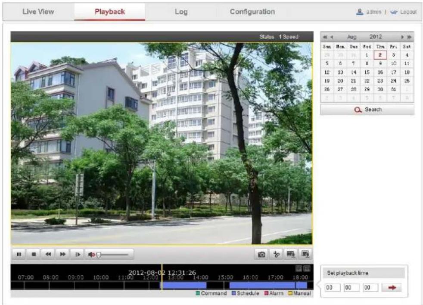Click the 2012 year label in calendar

tap(376, 37)
